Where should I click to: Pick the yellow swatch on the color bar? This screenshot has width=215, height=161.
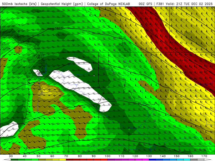coord(63,160)
